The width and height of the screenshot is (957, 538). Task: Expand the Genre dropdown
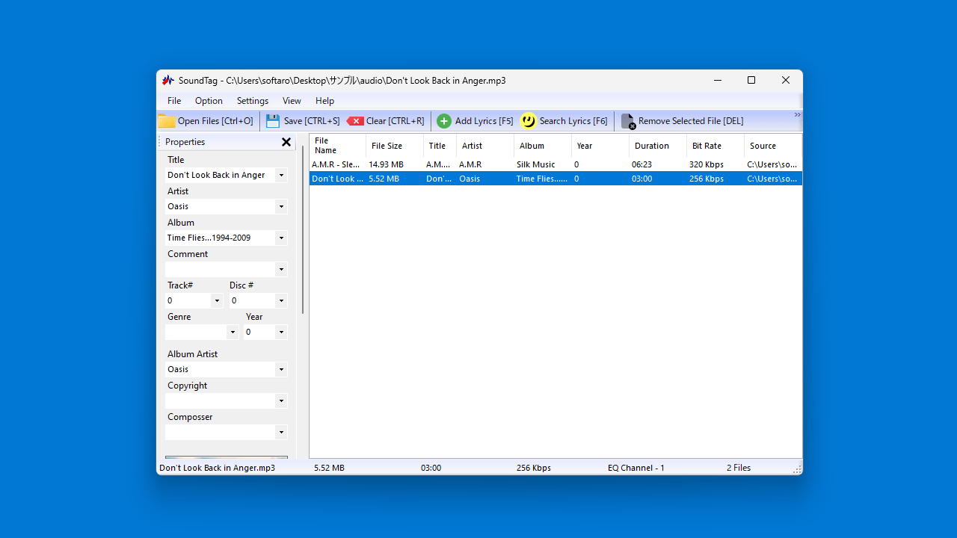coord(233,332)
